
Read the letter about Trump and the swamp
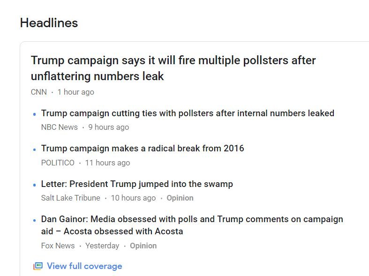click(x=137, y=184)
